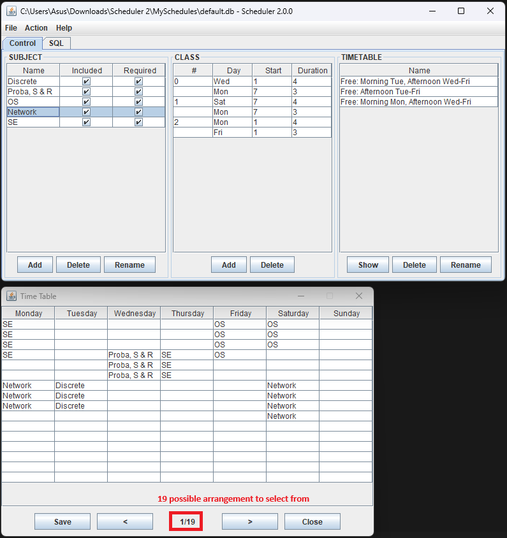
Task: Click Rename button under SUBJECT panel
Action: pyautogui.click(x=129, y=265)
